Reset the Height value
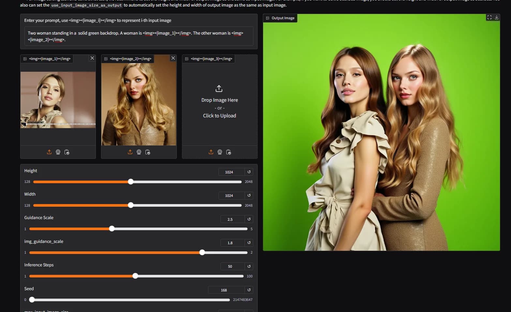 [249, 172]
